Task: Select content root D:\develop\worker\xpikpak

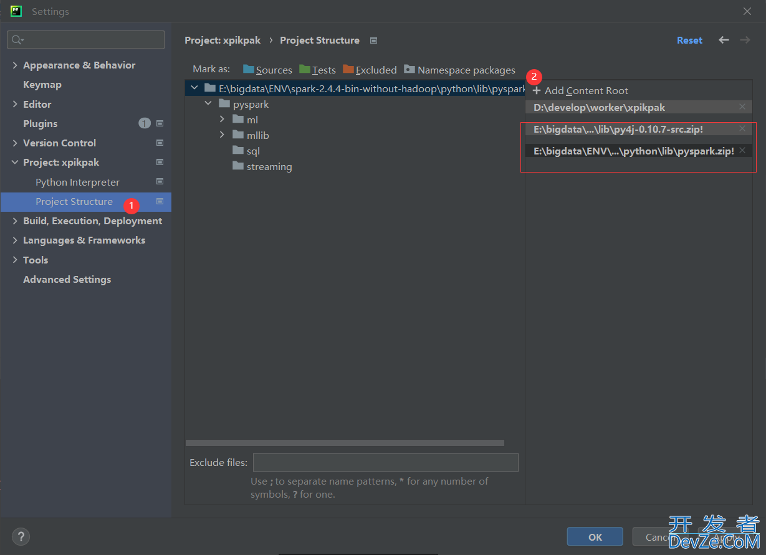Action: pos(639,107)
